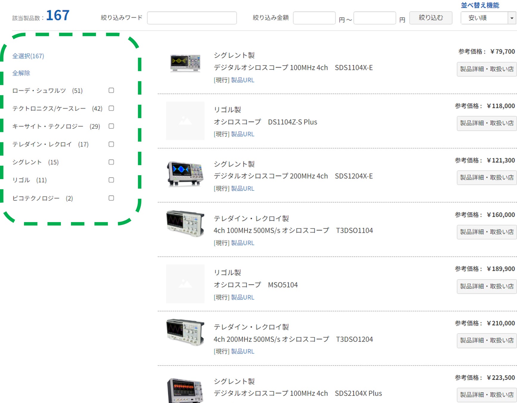Click the 絞り込む filter button
This screenshot has width=517, height=403.
tap(431, 18)
